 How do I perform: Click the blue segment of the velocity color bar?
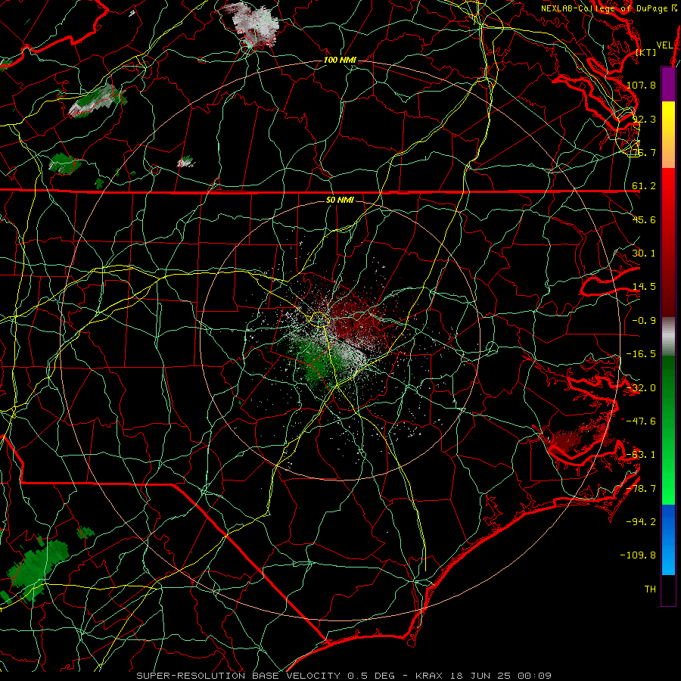click(668, 540)
